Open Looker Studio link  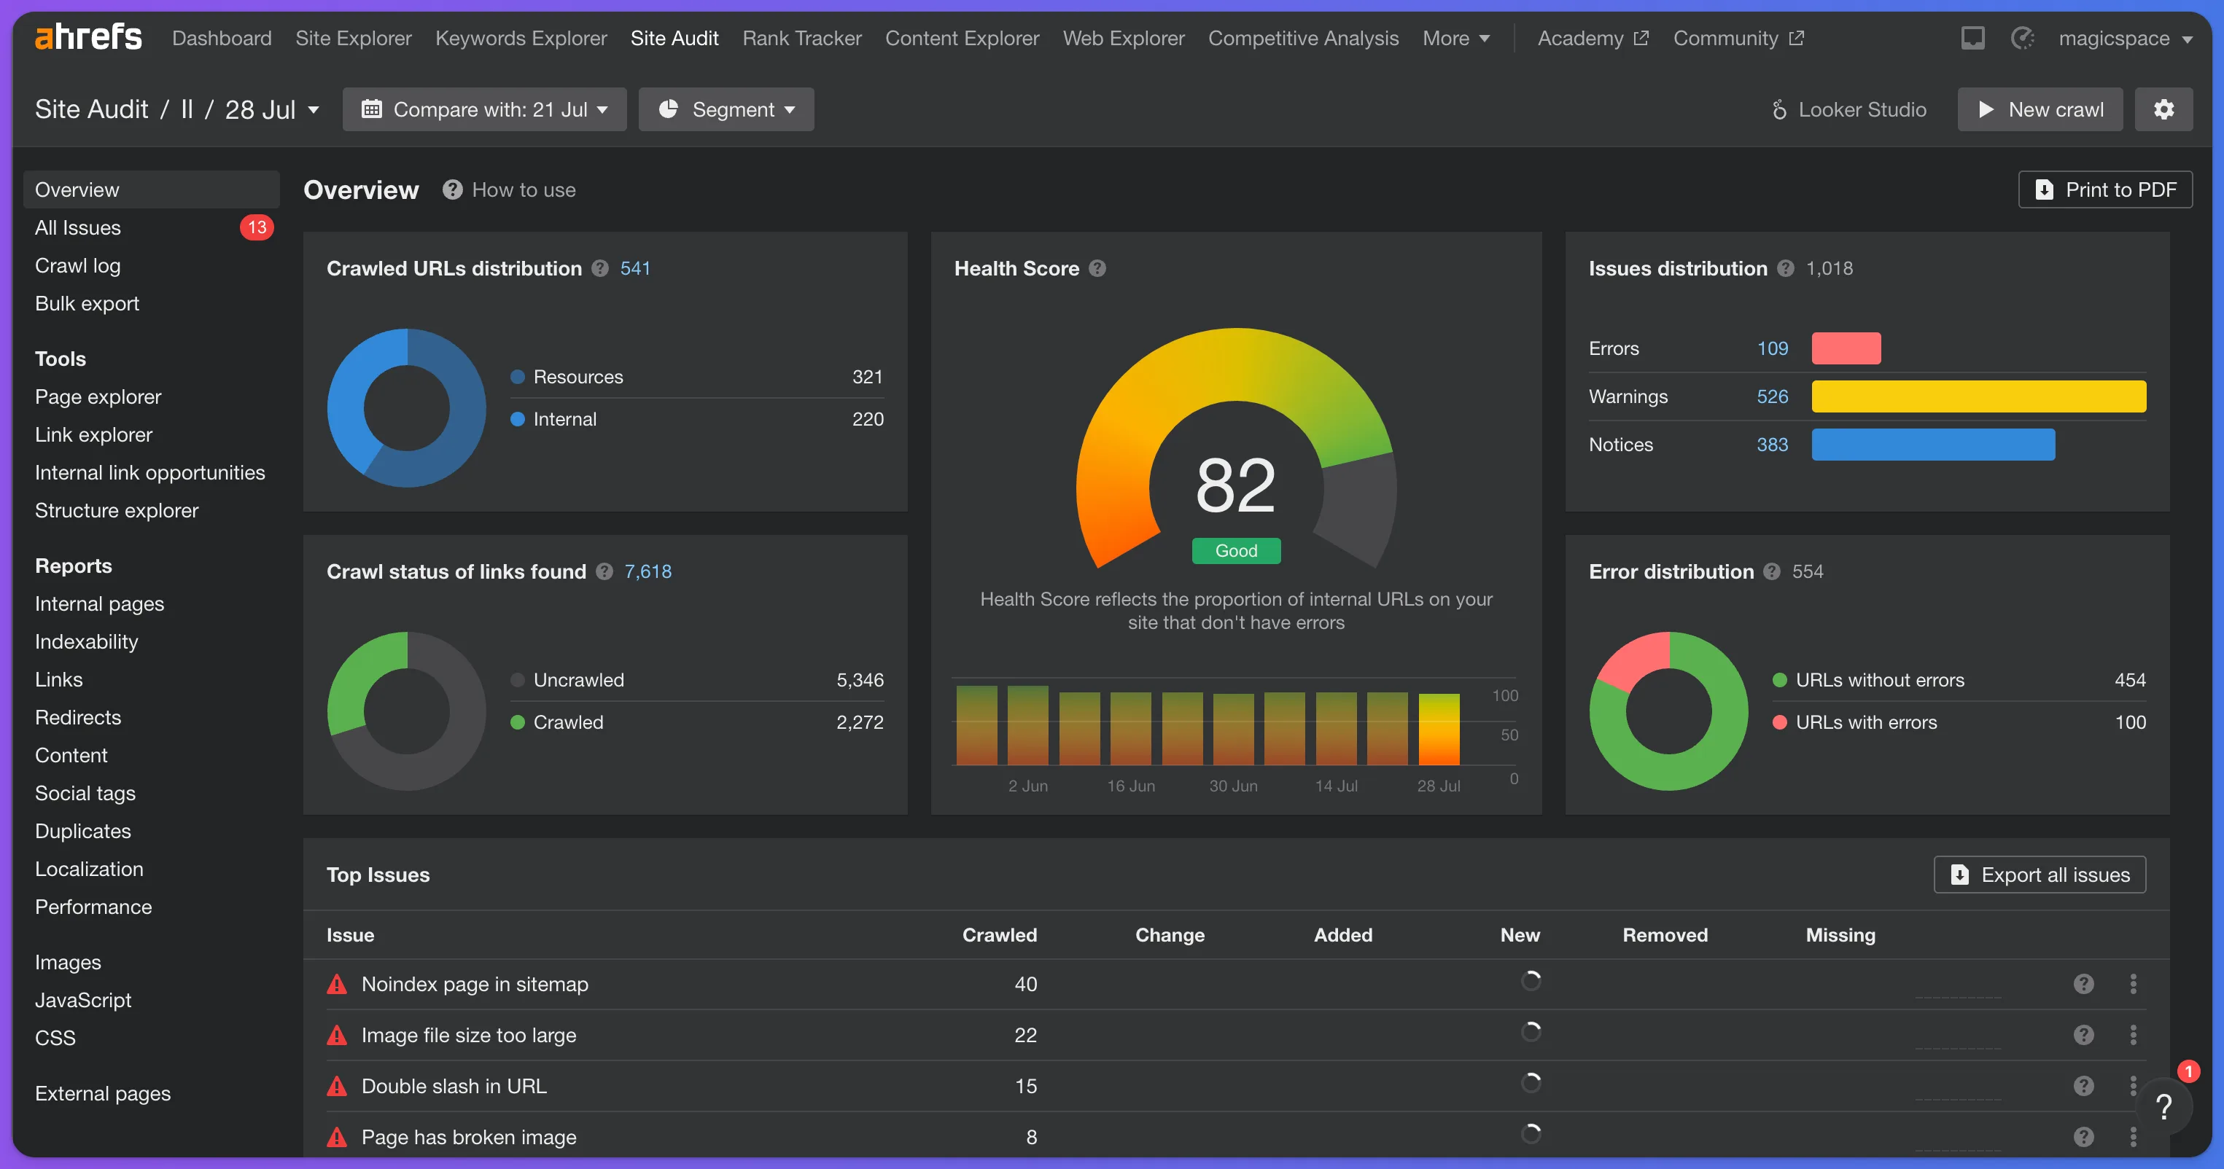click(x=1848, y=109)
